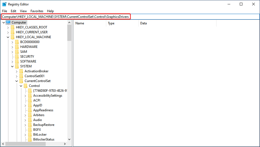Screen dimensions: 260x147
Task: Click the CurrentControlSet folder icon
Action: [x=21, y=81]
